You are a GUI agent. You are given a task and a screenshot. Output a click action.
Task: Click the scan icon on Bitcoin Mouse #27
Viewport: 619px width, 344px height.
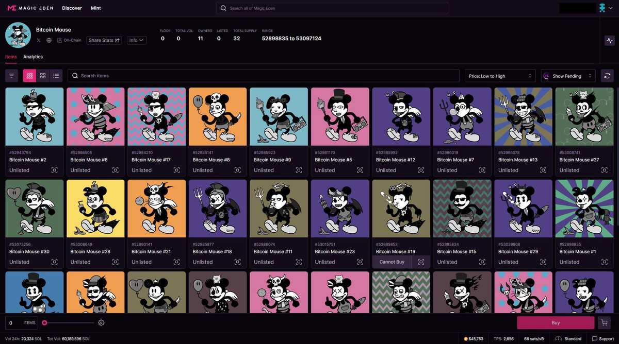[x=605, y=170]
